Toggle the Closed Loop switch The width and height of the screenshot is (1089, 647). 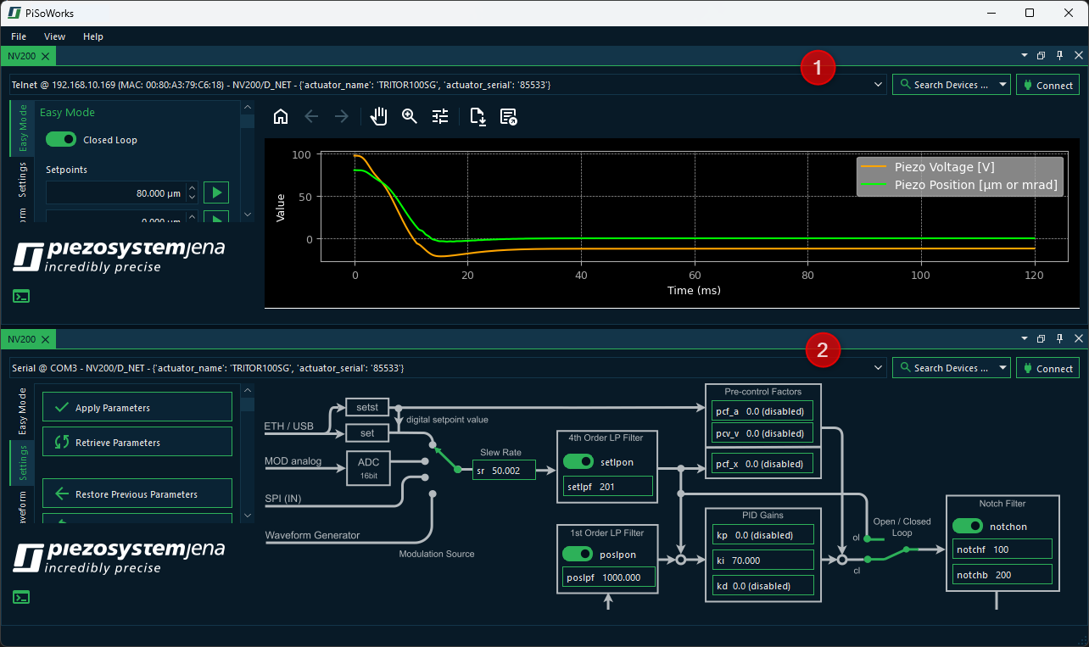click(61, 140)
